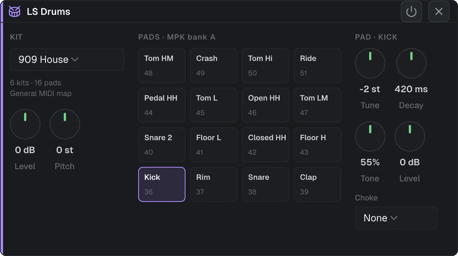This screenshot has height=256, width=458.
Task: Trigger the Closed HH pad
Action: click(x=266, y=145)
